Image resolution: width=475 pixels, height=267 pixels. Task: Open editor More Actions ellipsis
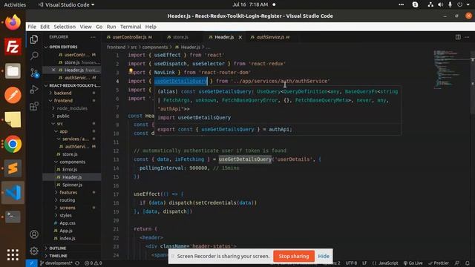[x=467, y=37]
